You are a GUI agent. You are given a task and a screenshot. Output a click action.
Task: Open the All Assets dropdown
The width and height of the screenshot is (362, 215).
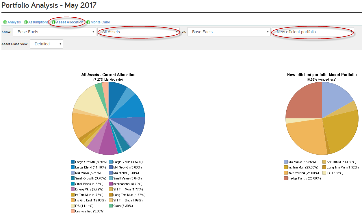139,32
